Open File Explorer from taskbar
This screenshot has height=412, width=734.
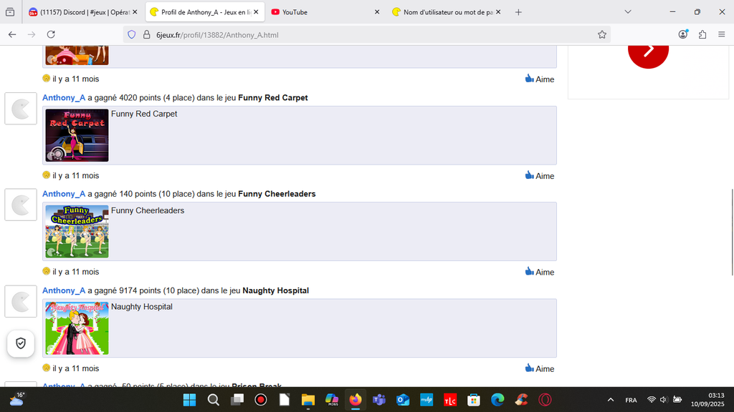[308, 400]
